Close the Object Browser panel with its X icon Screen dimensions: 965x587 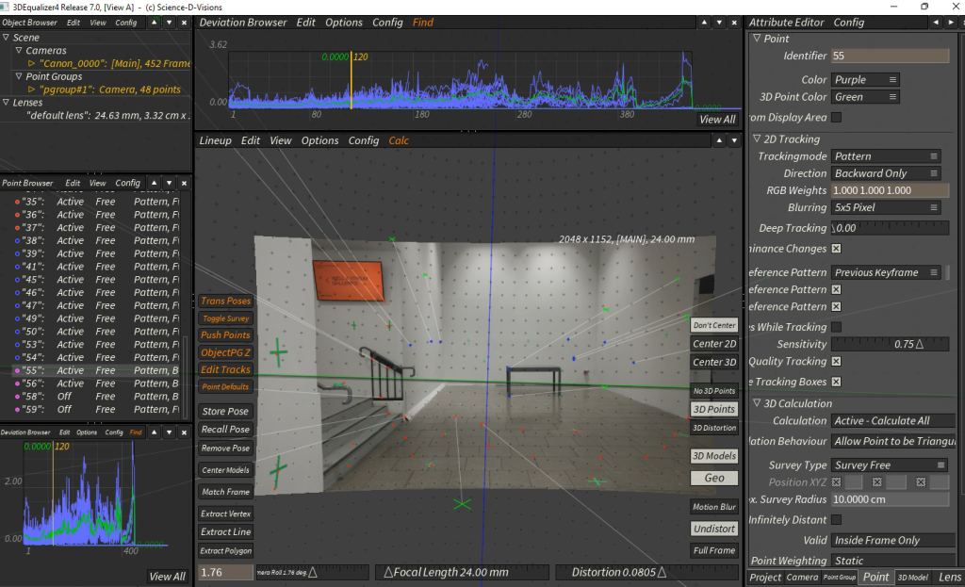click(x=184, y=23)
